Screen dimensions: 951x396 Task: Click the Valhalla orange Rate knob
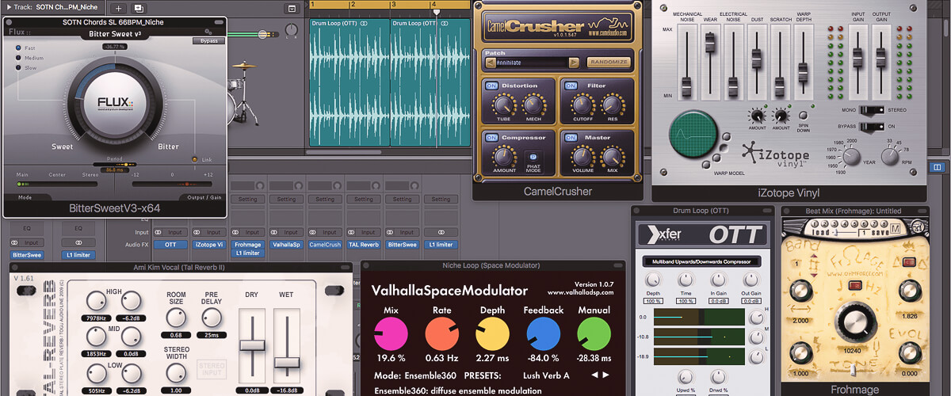coord(441,334)
